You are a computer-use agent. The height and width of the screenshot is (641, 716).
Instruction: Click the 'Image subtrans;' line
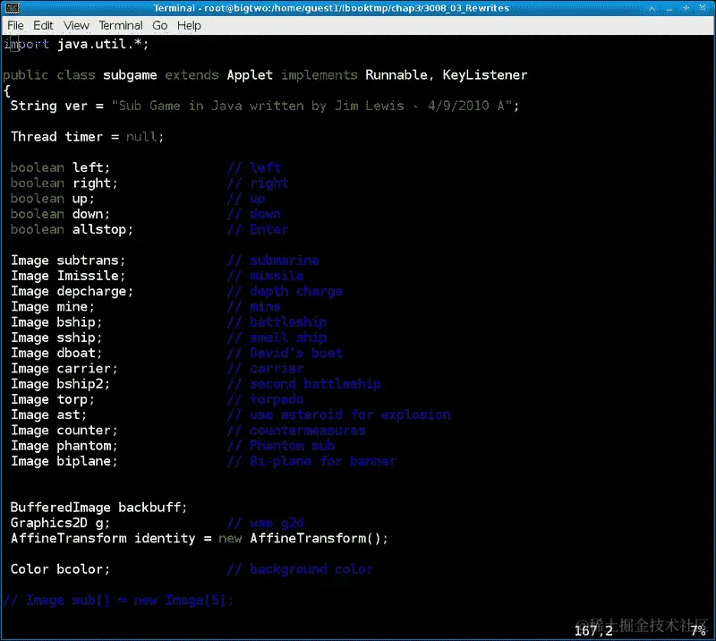pyautogui.click(x=68, y=261)
